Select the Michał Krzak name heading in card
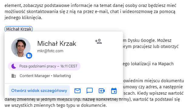 [x=57, y=43]
